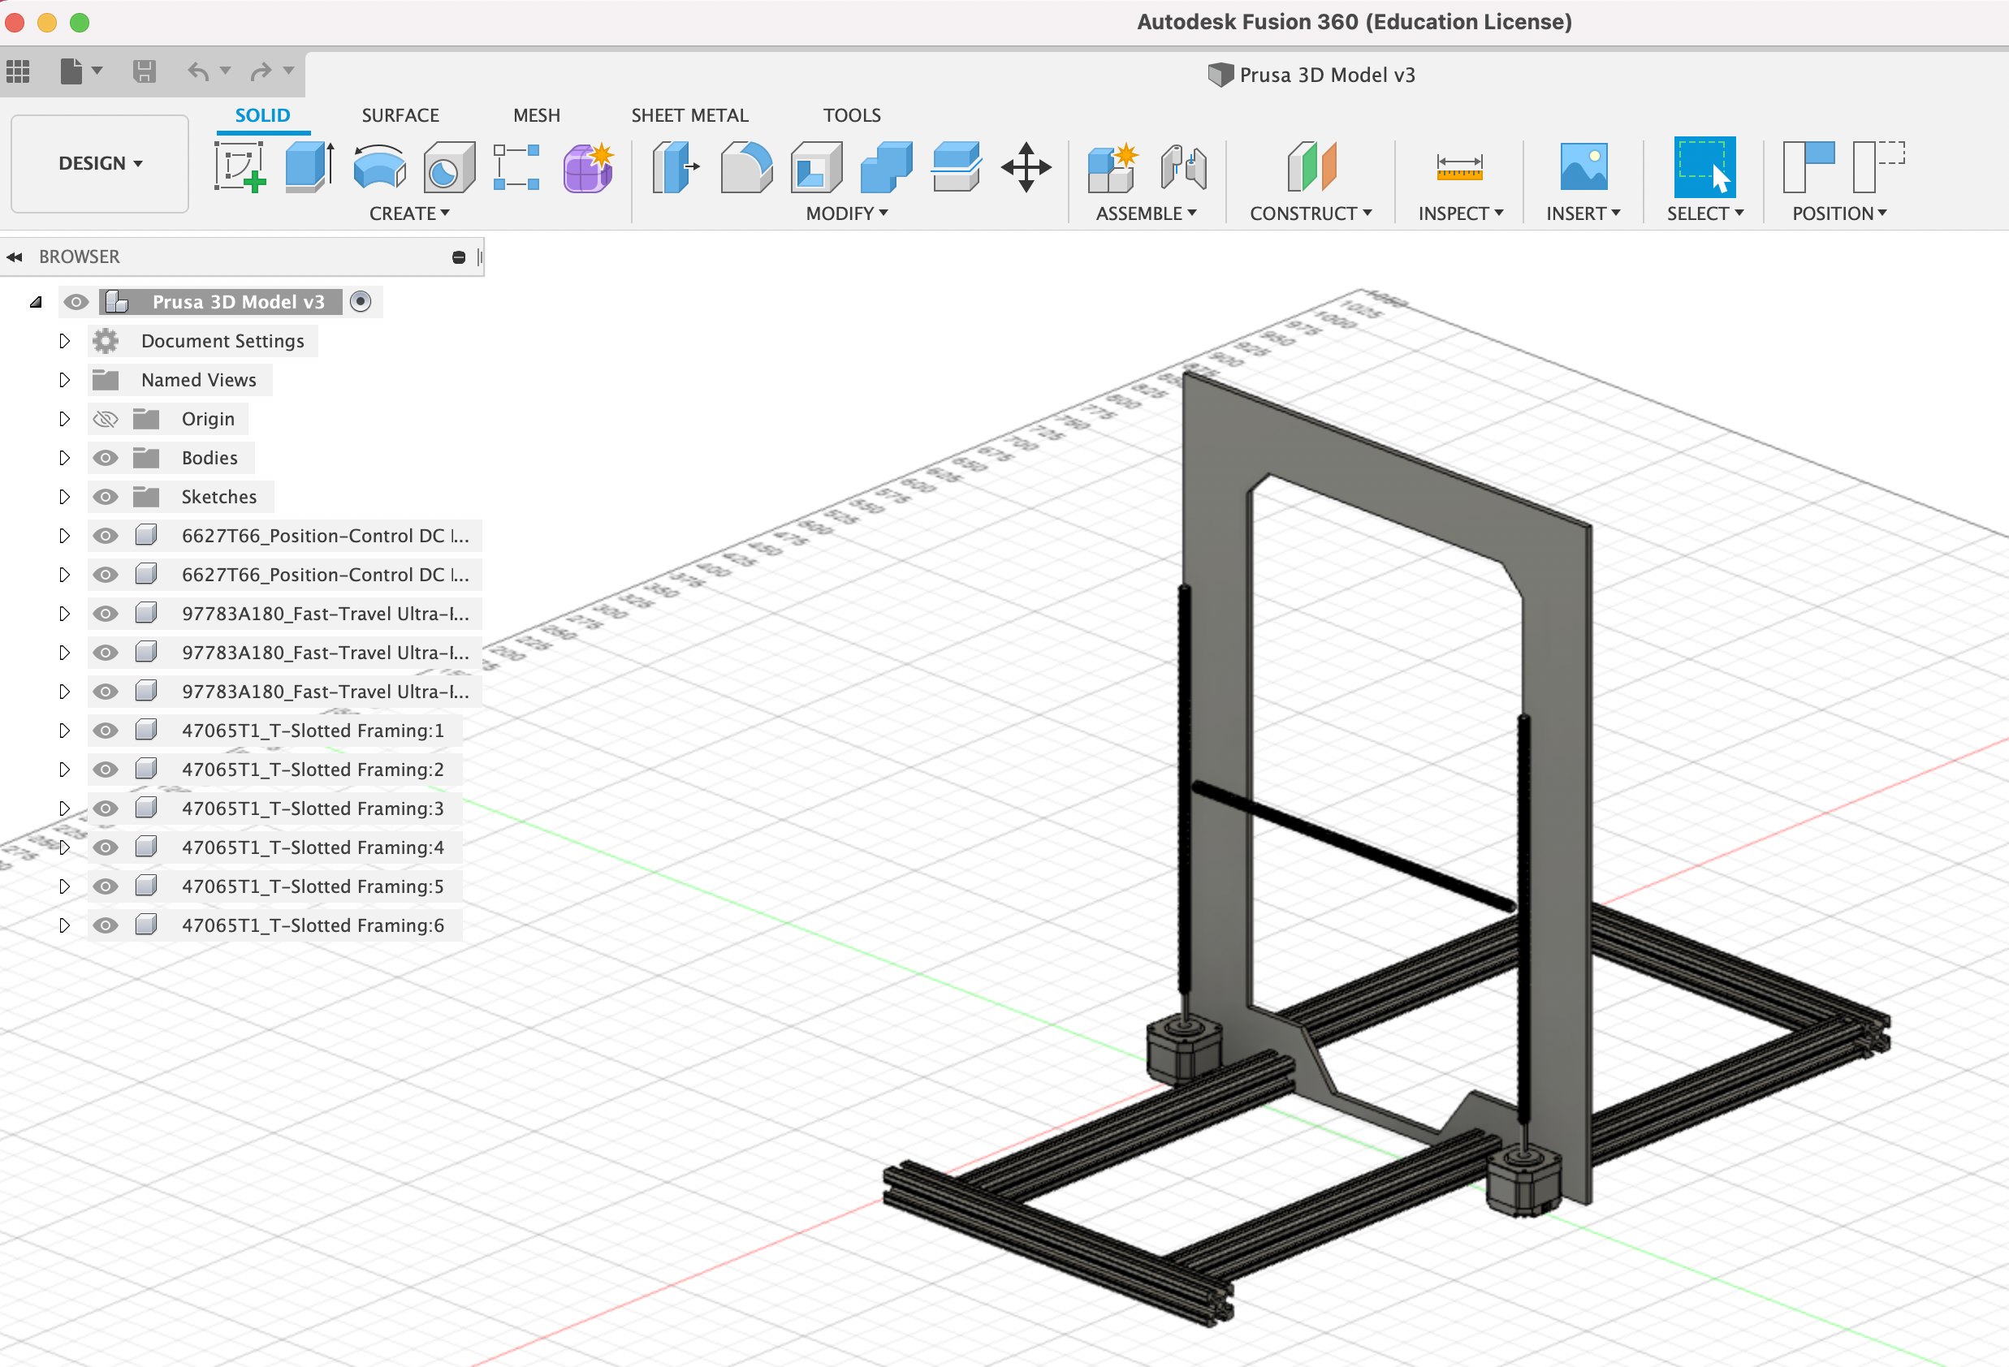Hide T-Slotted Framing:6 component

coord(106,925)
